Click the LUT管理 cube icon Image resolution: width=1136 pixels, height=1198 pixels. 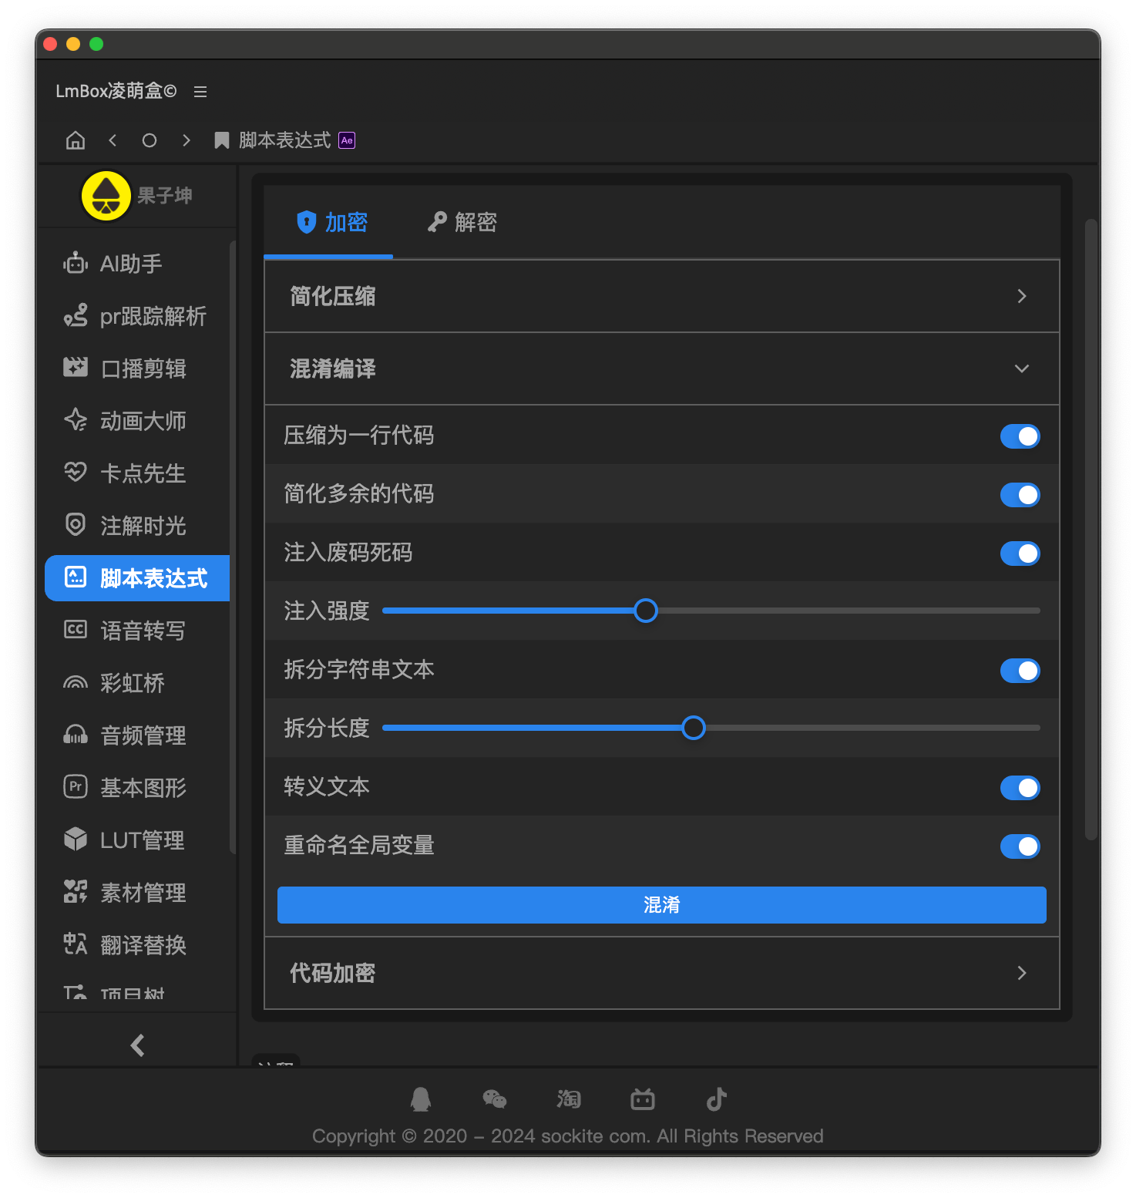pyautogui.click(x=76, y=839)
